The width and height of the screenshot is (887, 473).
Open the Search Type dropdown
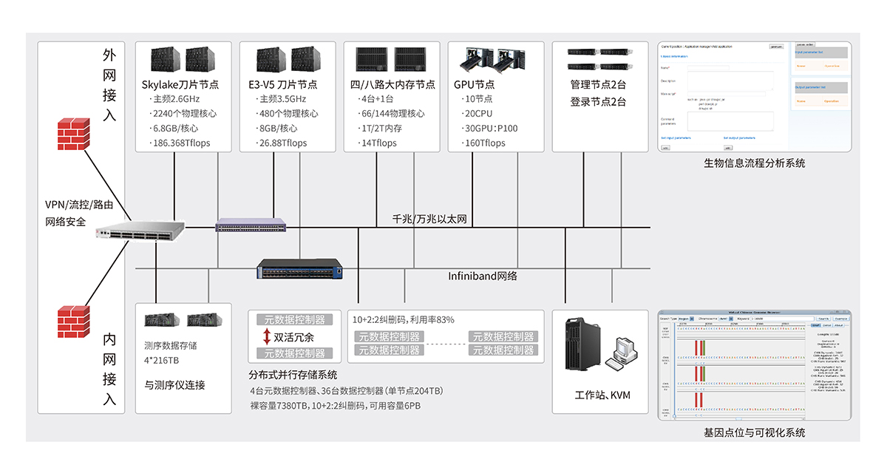click(x=688, y=319)
